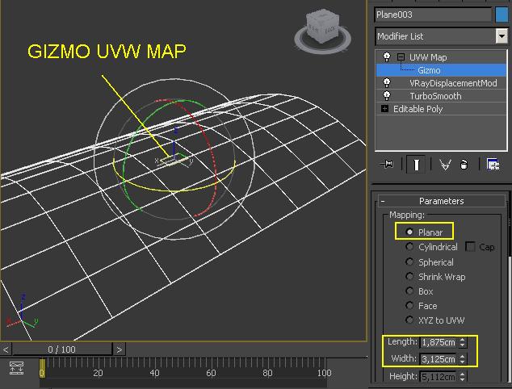The image size is (512, 389).
Task: Open the Mini Curve Editor icon
Action: point(16,368)
